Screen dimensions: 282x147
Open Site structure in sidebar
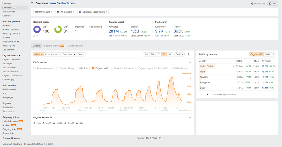9,11
